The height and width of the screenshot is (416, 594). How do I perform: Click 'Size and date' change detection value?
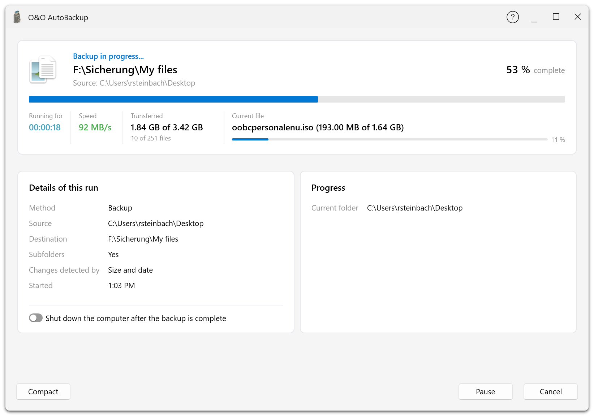click(130, 270)
